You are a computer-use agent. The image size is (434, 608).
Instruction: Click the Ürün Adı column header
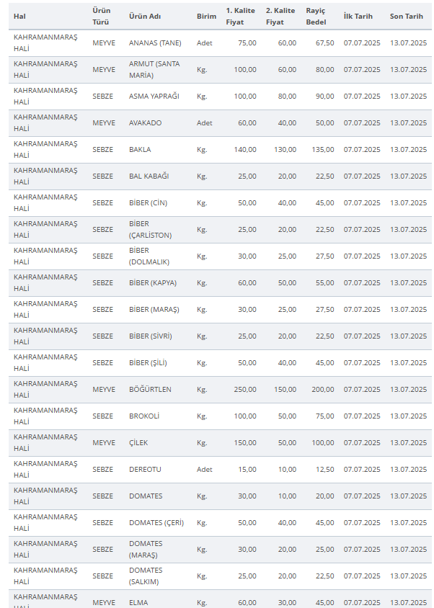[x=145, y=17]
